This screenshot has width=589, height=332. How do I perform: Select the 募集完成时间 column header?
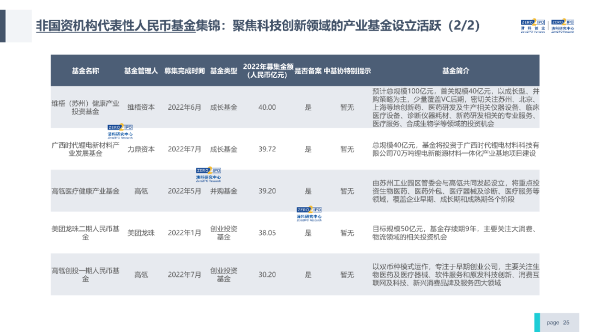click(184, 70)
